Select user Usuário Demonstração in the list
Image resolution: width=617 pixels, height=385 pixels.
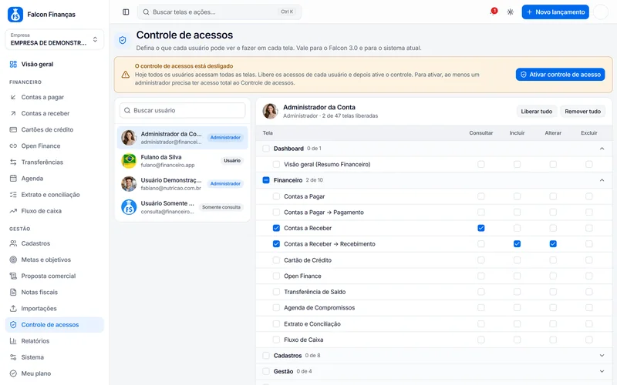pos(183,184)
